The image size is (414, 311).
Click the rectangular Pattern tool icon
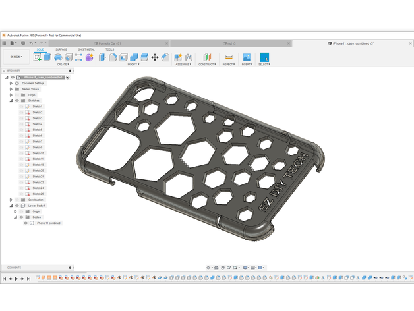click(x=78, y=57)
